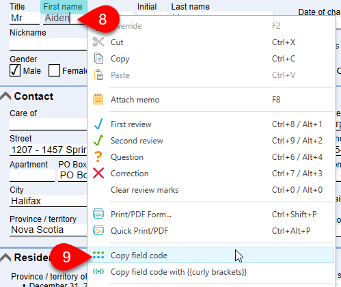
Task: Click the scissors Cut icon
Action: (x=98, y=42)
